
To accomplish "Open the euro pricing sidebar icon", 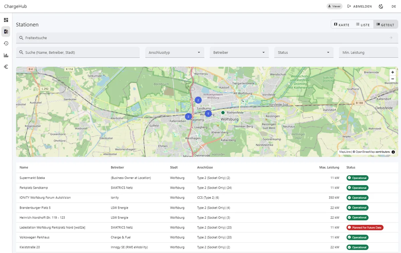I will click(x=6, y=67).
